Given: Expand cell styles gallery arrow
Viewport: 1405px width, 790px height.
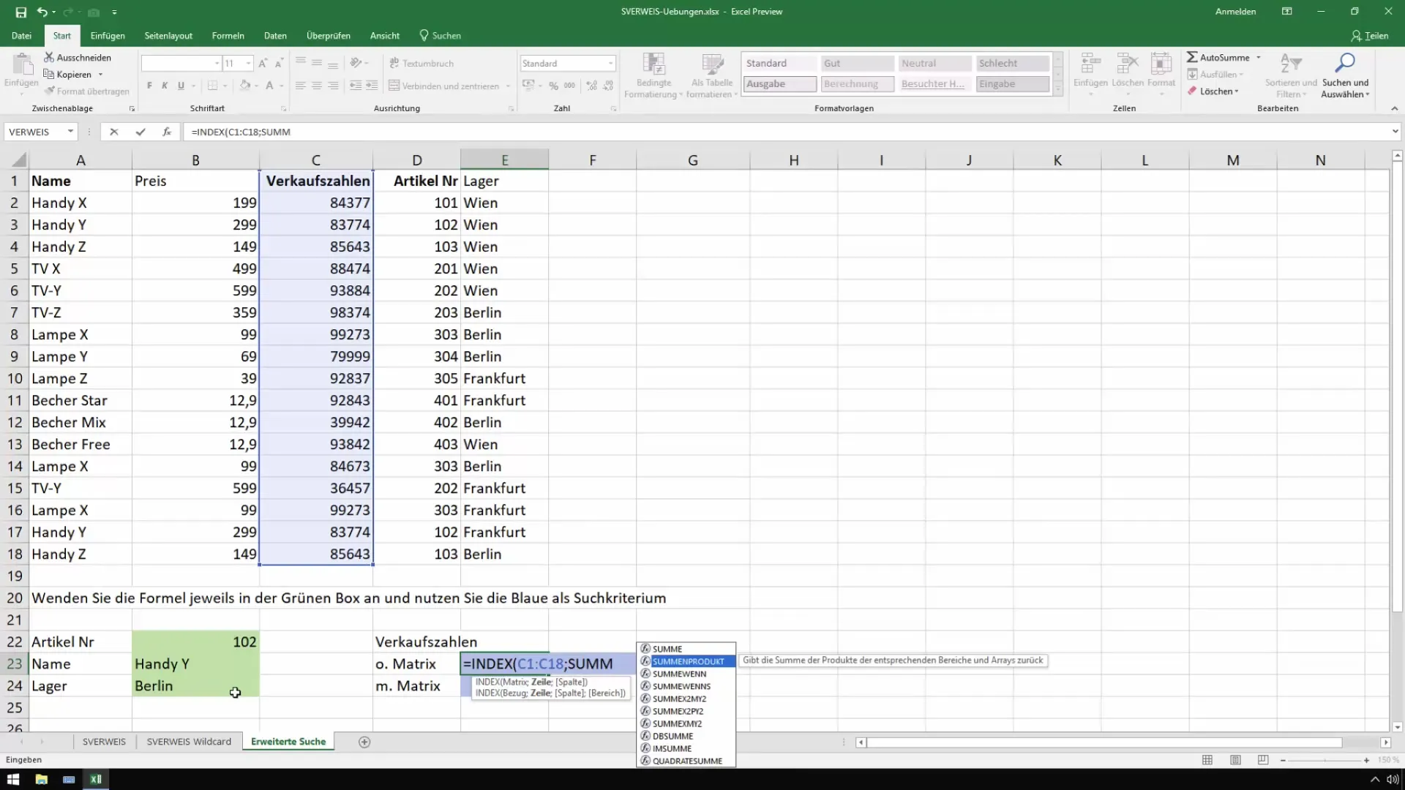Looking at the screenshot, I should click(1057, 89).
